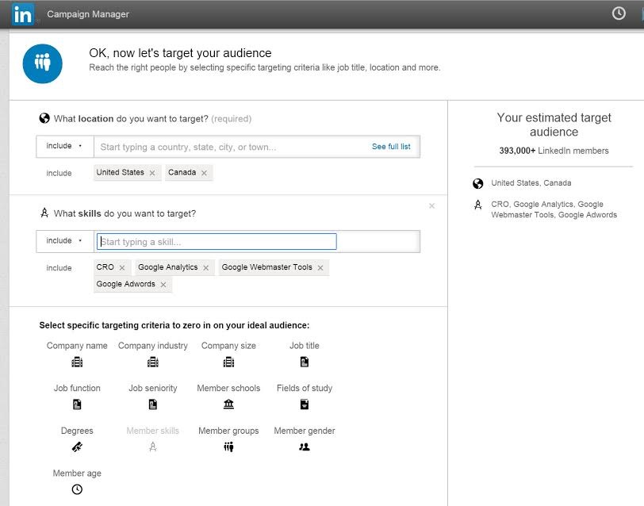Select Member gender icon
The width and height of the screenshot is (644, 506).
pos(305,447)
